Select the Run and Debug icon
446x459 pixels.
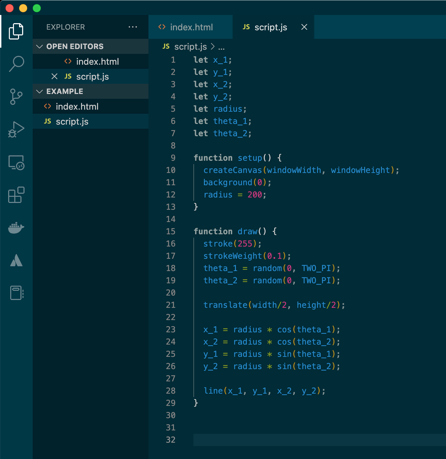pyautogui.click(x=16, y=129)
